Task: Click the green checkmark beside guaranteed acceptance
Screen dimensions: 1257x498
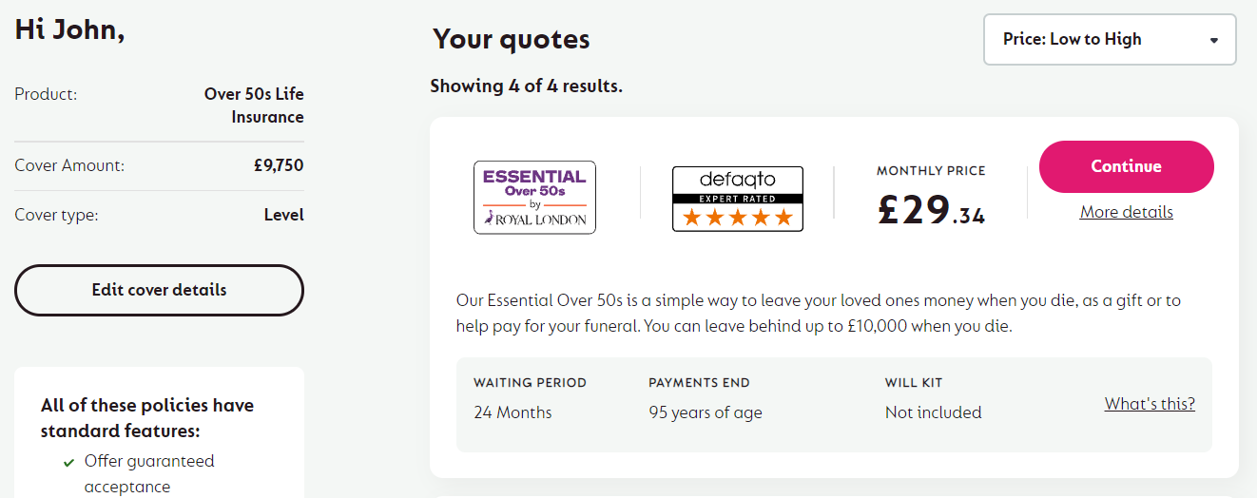Action: pyautogui.click(x=68, y=463)
